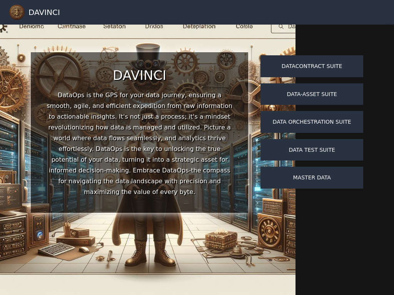This screenshot has height=295, width=394.
Task: Choose the Setaton navigation item
Action: (114, 27)
